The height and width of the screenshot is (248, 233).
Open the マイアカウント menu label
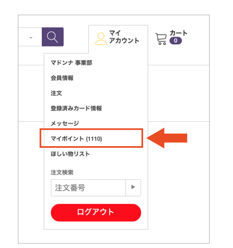pos(124,37)
